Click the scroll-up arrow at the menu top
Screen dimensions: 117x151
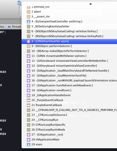[91, 4]
